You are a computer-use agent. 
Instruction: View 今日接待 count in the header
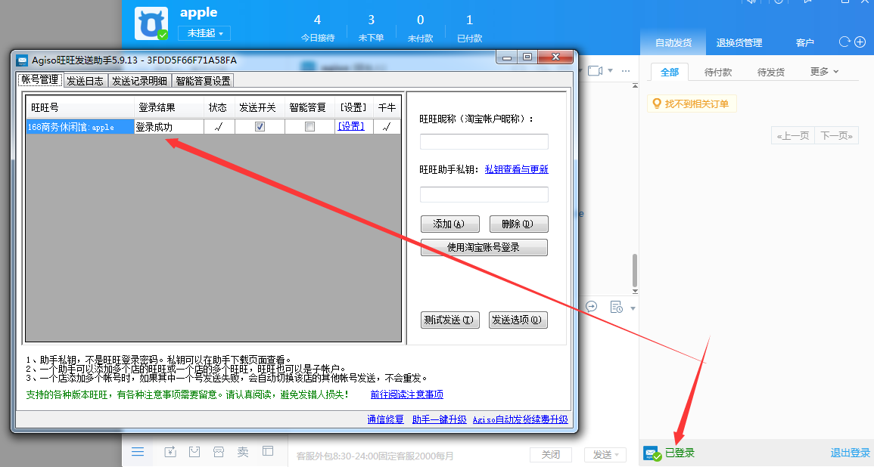(x=318, y=28)
